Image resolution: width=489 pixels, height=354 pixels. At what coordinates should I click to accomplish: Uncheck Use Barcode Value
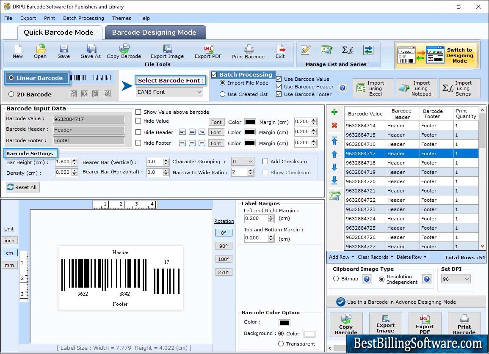[279, 79]
